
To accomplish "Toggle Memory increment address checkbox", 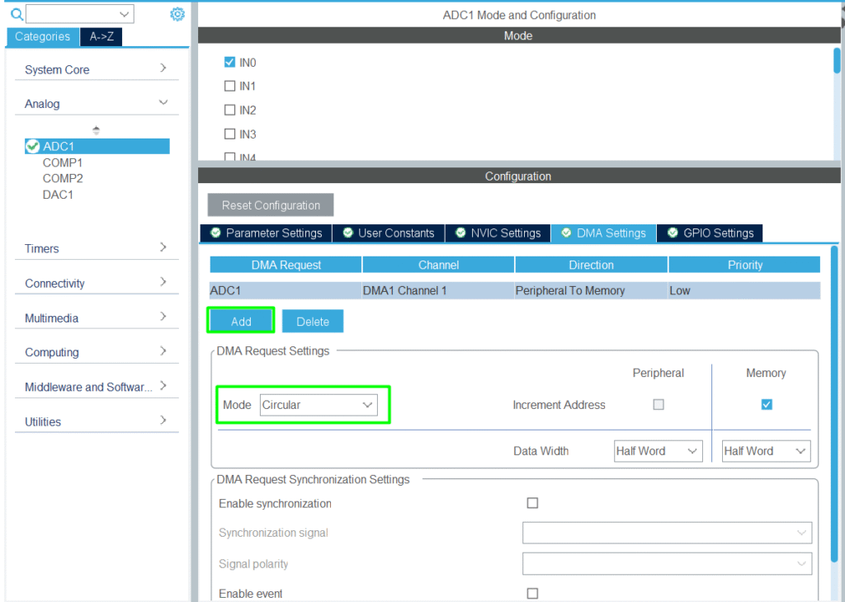I will coord(767,404).
